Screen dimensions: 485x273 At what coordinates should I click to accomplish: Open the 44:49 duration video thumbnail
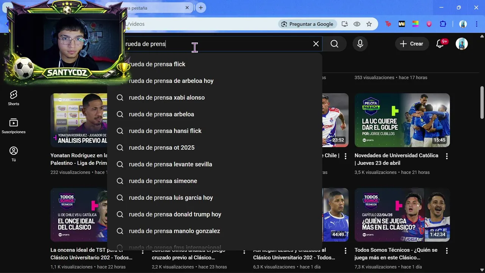pyautogui.click(x=335, y=215)
